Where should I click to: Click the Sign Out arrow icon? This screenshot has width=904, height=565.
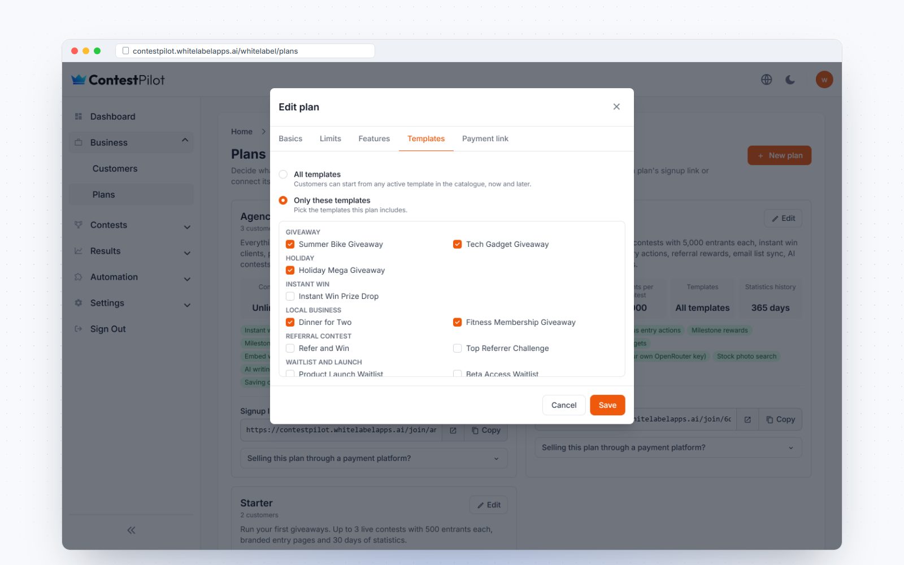tap(79, 329)
